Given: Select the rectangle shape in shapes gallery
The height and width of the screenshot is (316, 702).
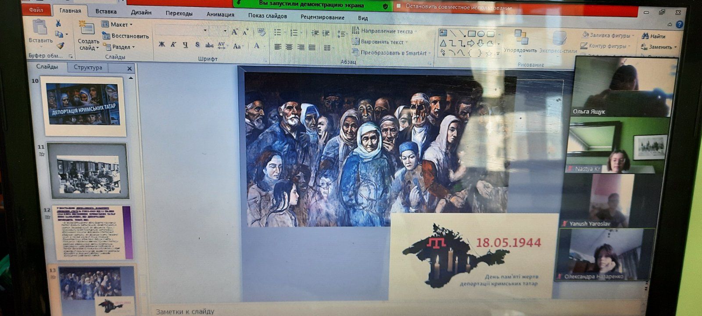Looking at the screenshot, I should (x=472, y=33).
